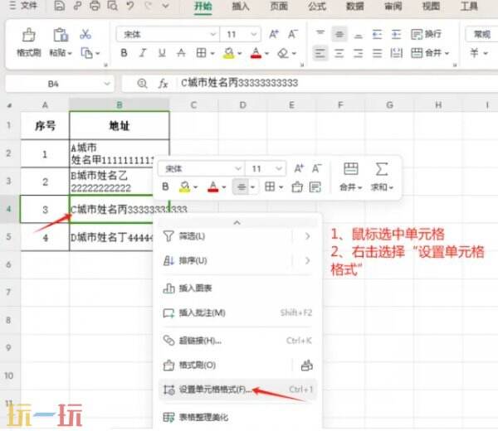Choose 插入批注(M) in context menu

pyautogui.click(x=237, y=313)
